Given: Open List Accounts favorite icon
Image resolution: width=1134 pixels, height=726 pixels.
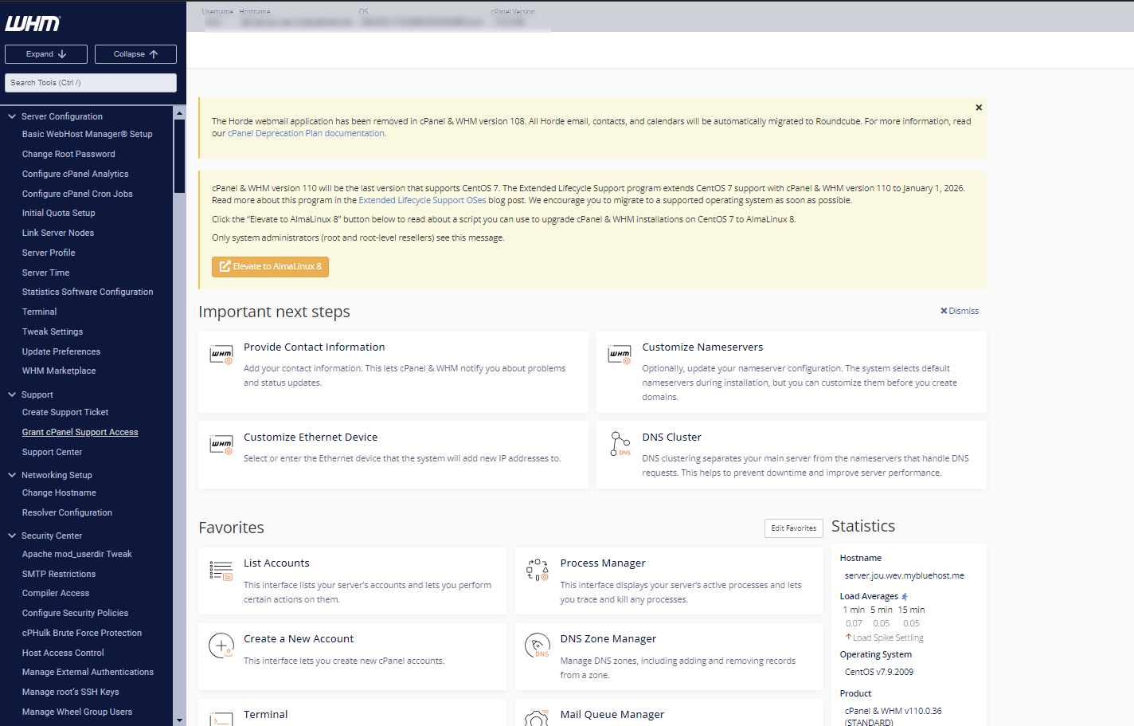Looking at the screenshot, I should click(221, 571).
